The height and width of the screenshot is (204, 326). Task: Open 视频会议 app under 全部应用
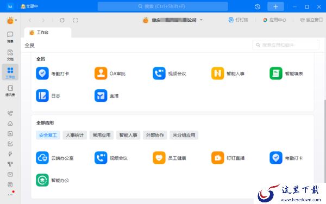coord(111,158)
